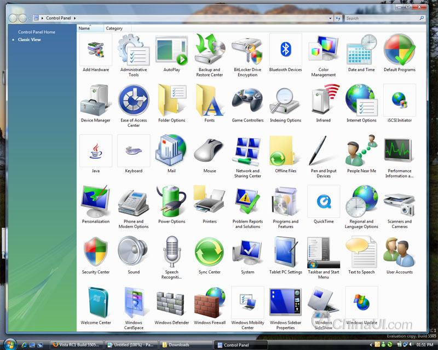Image resolution: width=438 pixels, height=350 pixels.
Task: Go to Control Panel Home
Action: pos(37,32)
